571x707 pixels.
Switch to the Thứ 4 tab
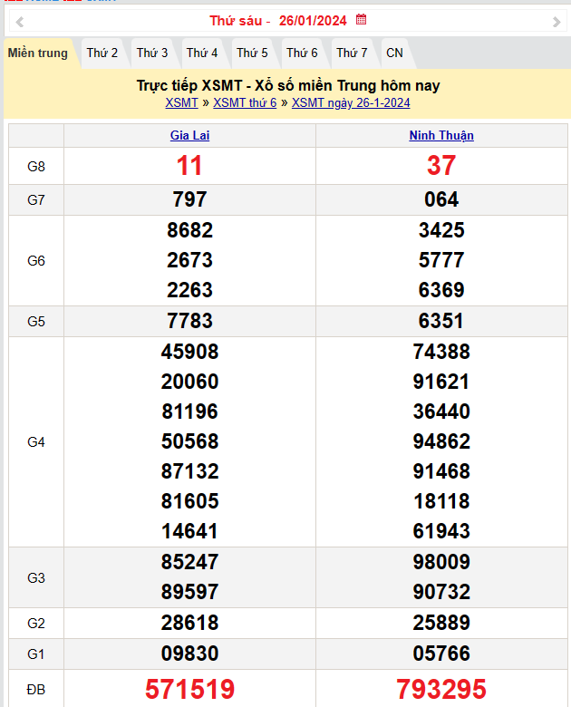pyautogui.click(x=202, y=53)
